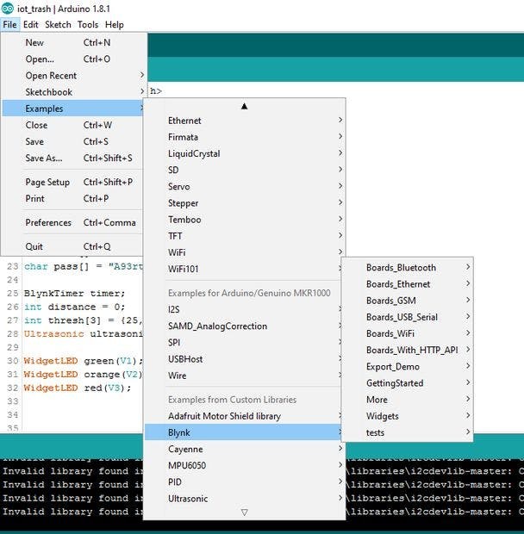Open the Boards_Bluetooth Blynk submenu
Viewport: 524px width, 534px height.
(x=408, y=267)
